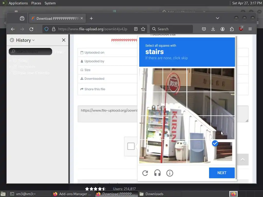This screenshot has height=197, width=263.
Task: Open the Firefox account avatar icon
Action: 222,29
